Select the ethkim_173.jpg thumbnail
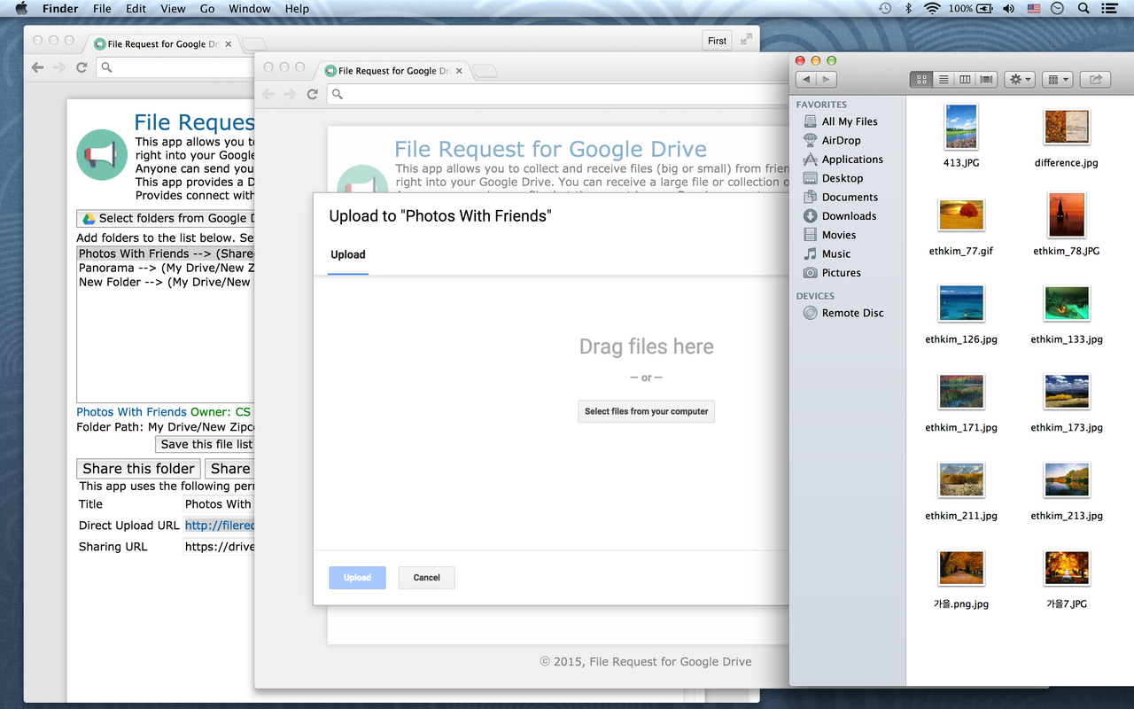Viewport: 1134px width, 709px height. pyautogui.click(x=1067, y=392)
